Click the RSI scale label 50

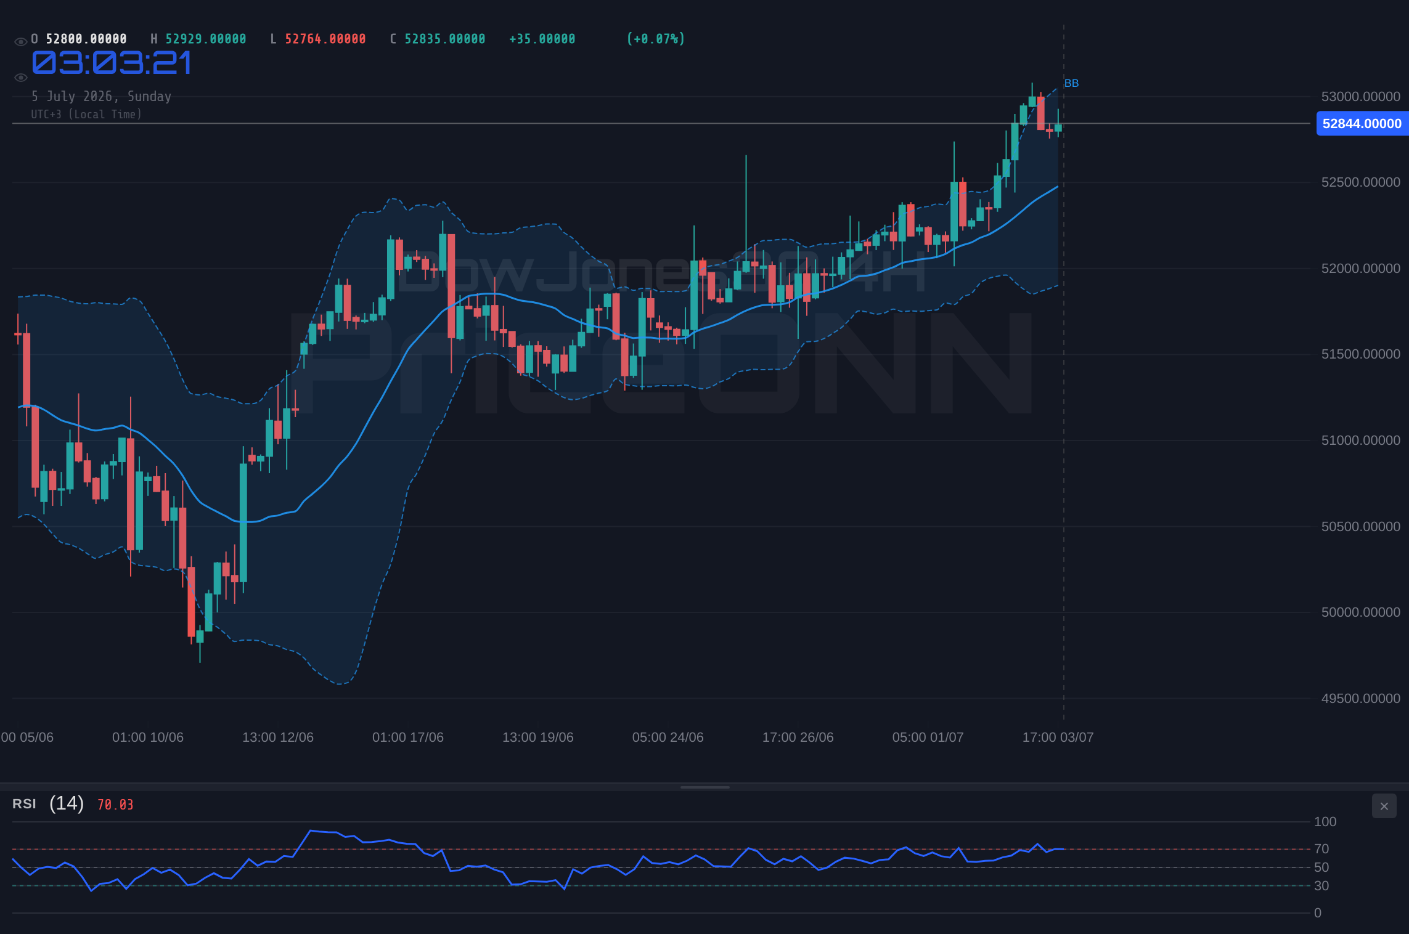click(1321, 867)
